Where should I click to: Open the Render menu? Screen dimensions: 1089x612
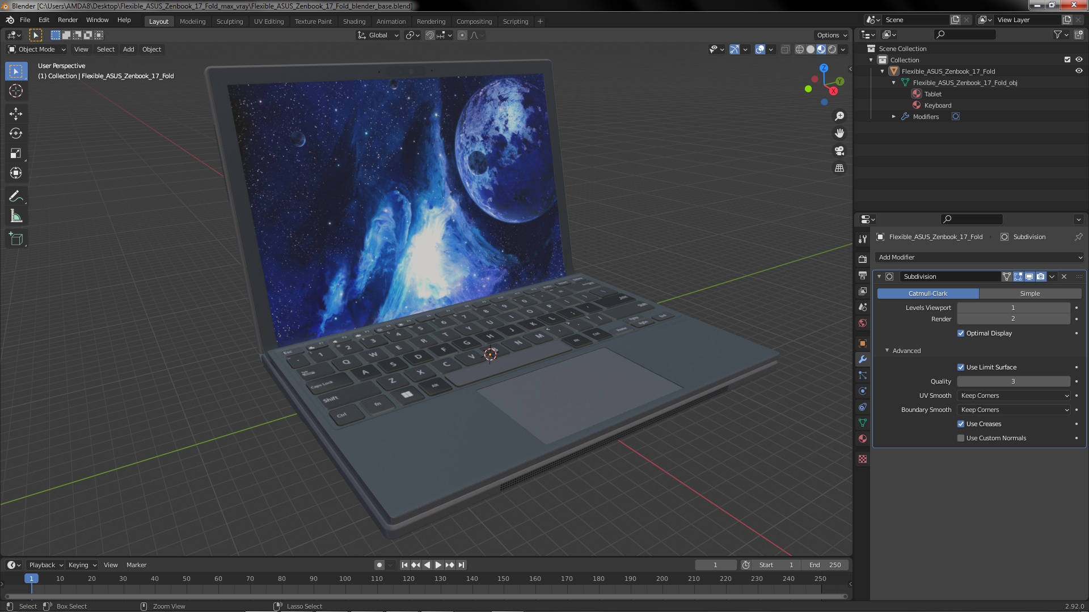67,20
